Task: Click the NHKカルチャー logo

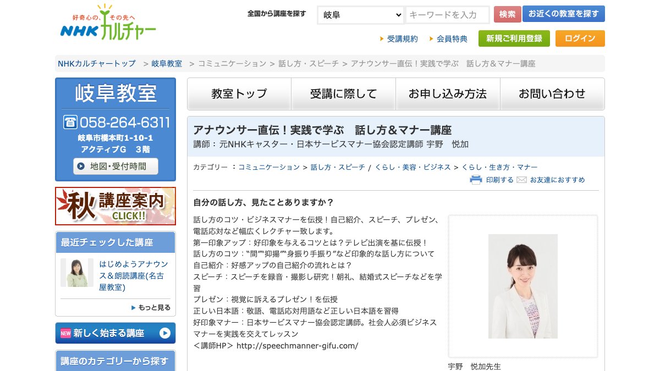Action: click(x=108, y=23)
